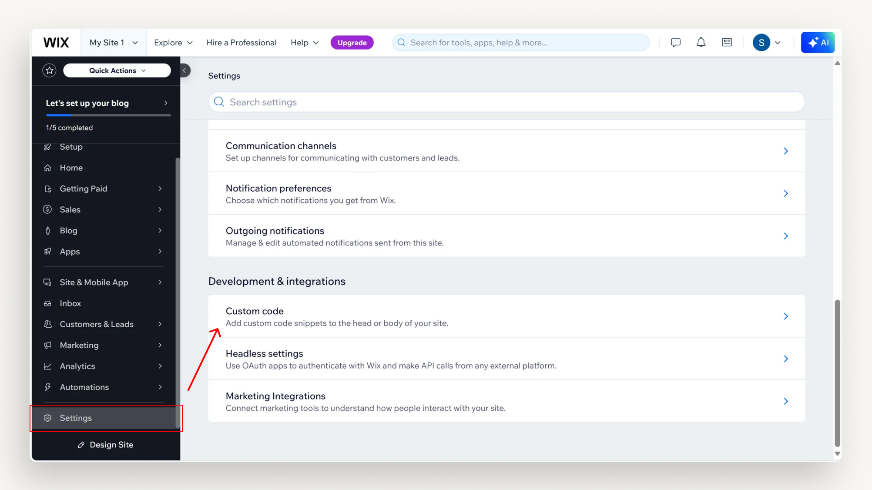Collapse the sidebar with the arrow toggle

point(184,70)
